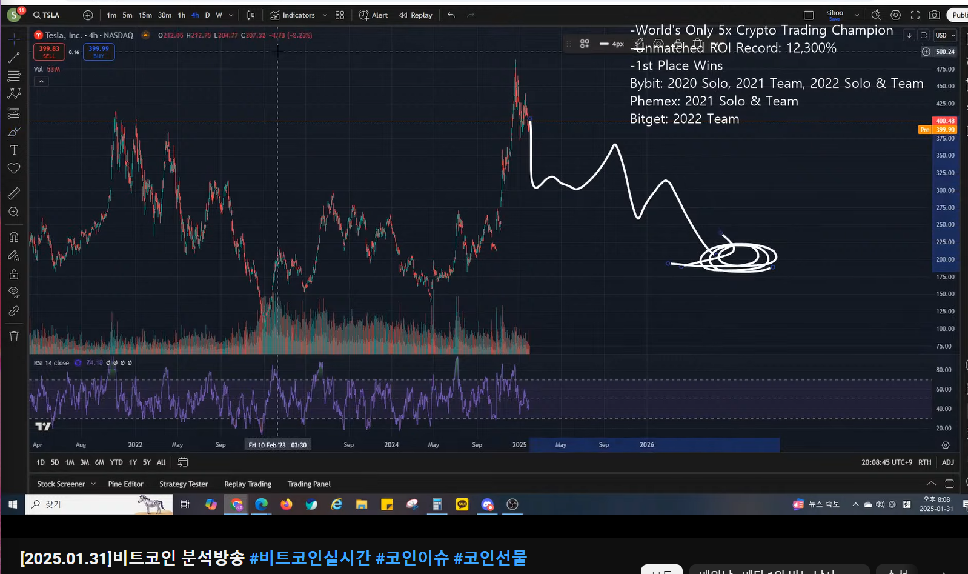Click the TradingView logo on chart
The height and width of the screenshot is (574, 968).
[43, 426]
